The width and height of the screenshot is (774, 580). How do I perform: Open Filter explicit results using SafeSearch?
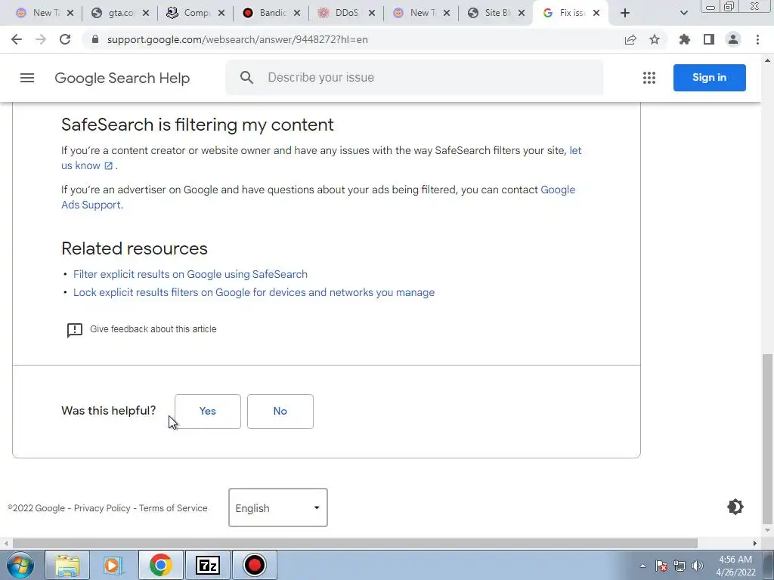point(190,274)
